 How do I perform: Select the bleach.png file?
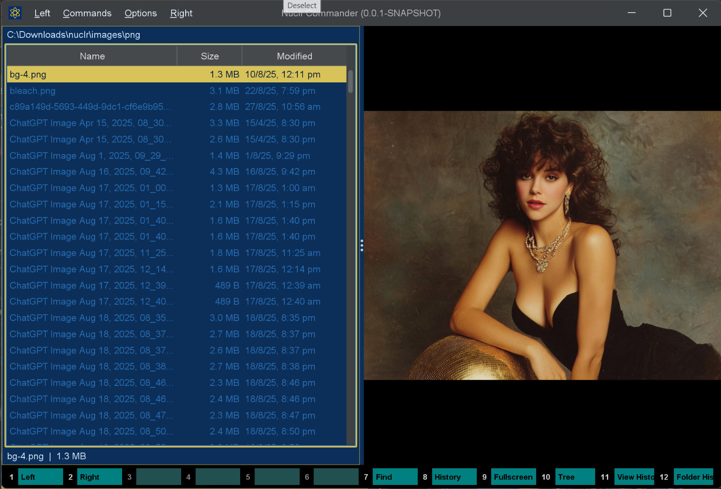pos(177,91)
